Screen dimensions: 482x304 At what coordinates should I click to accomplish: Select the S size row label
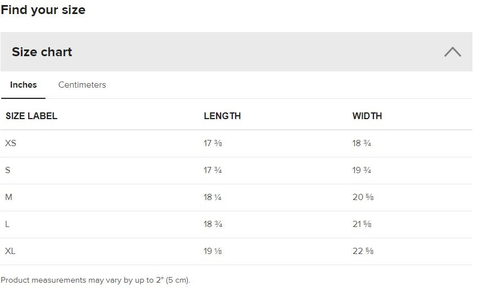click(8, 170)
